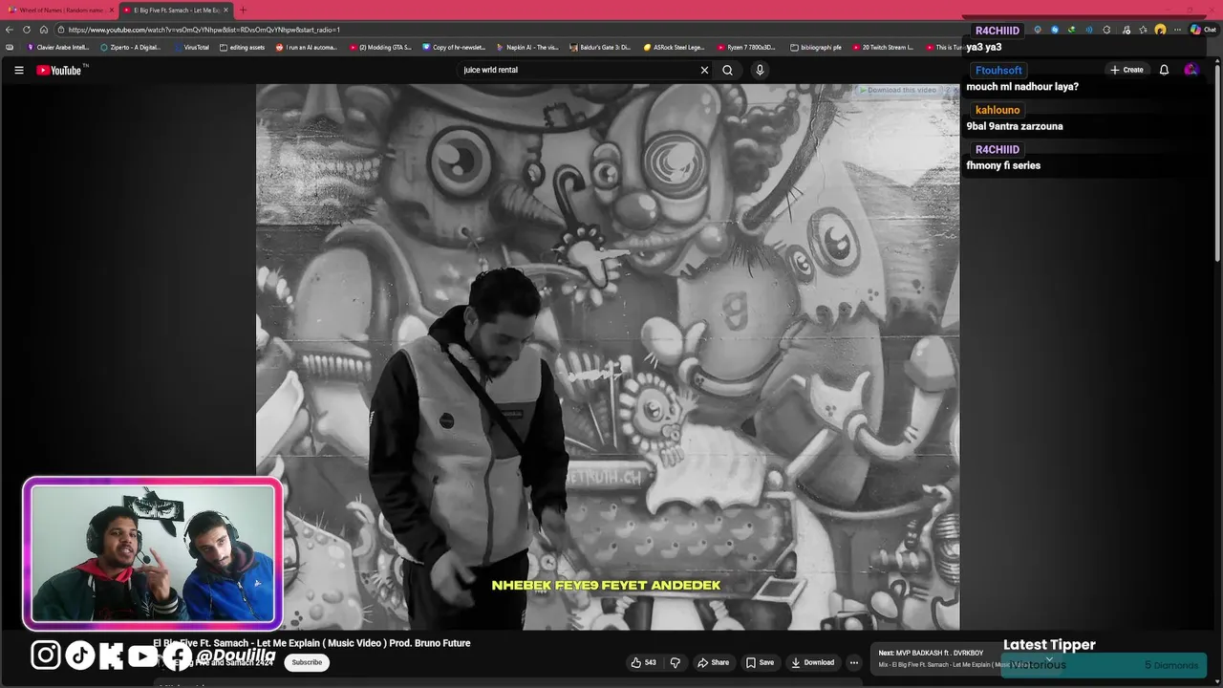Open Ziperto bookmark

131,47
